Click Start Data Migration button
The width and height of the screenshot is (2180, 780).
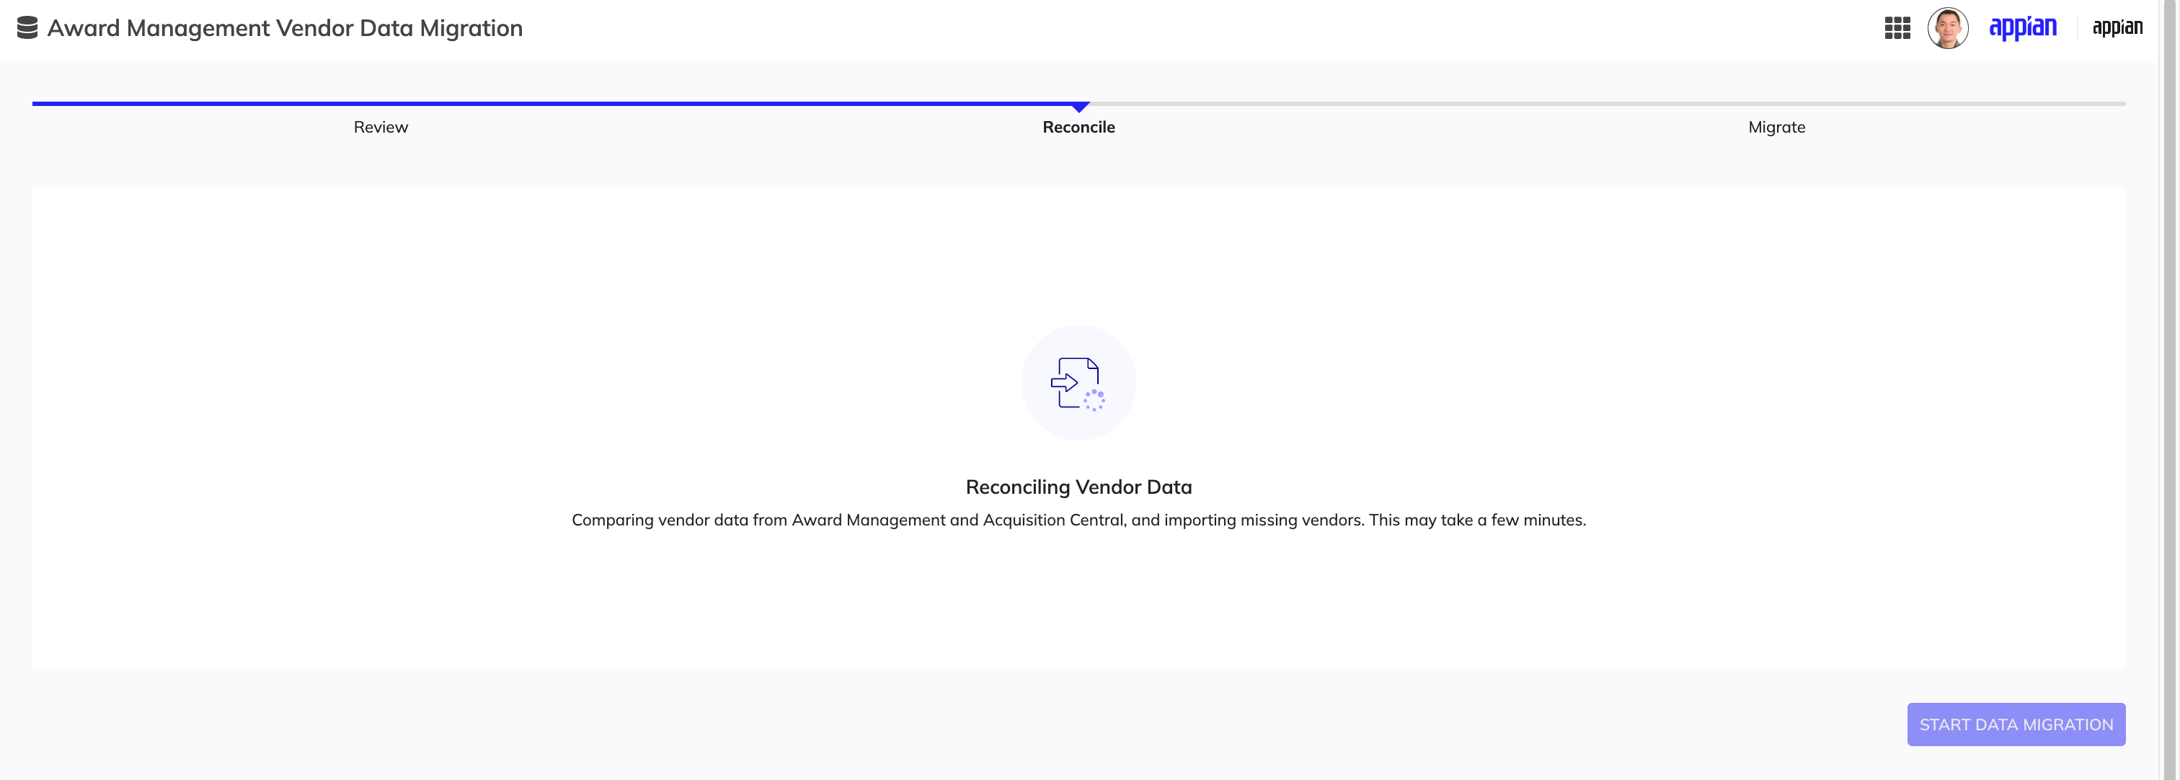(2016, 724)
